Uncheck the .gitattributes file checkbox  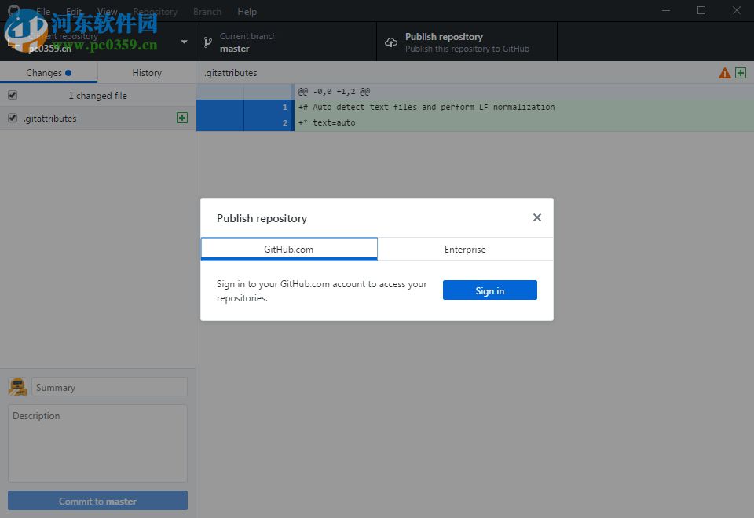click(11, 118)
